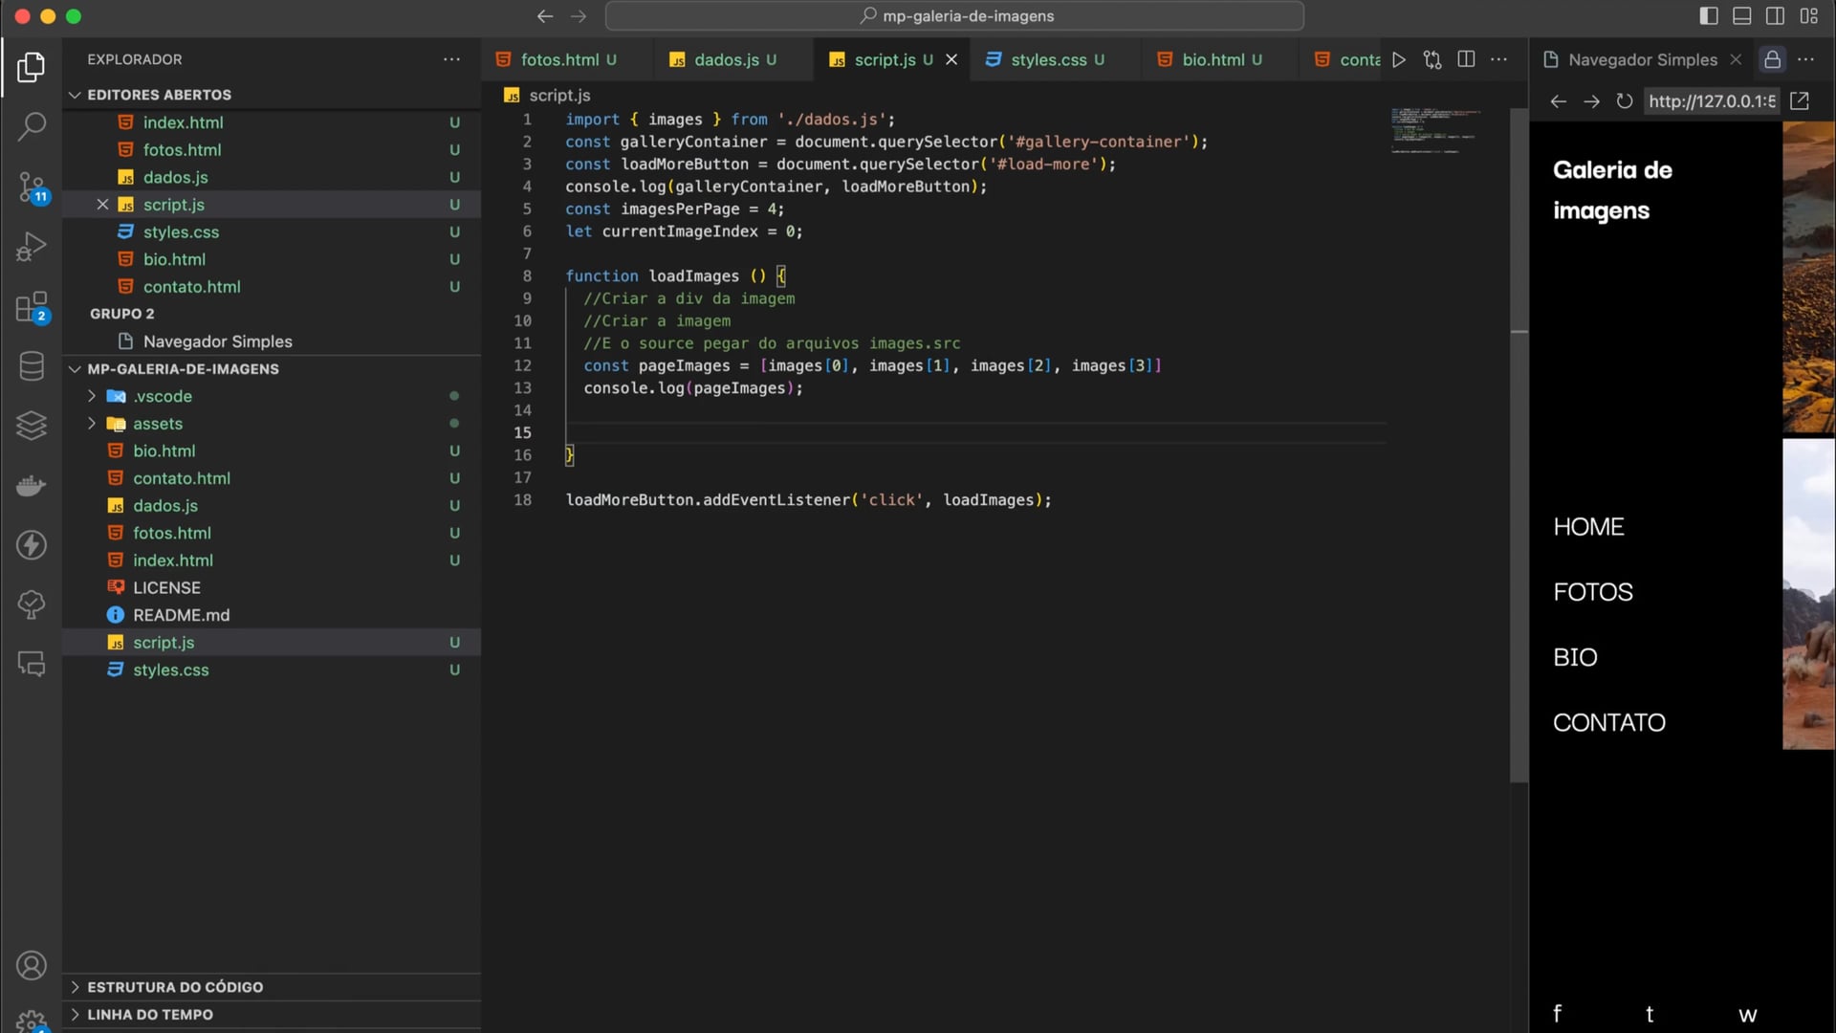Screen dimensions: 1836x1033
Task: Open the Source Control view
Action: (x=32, y=187)
